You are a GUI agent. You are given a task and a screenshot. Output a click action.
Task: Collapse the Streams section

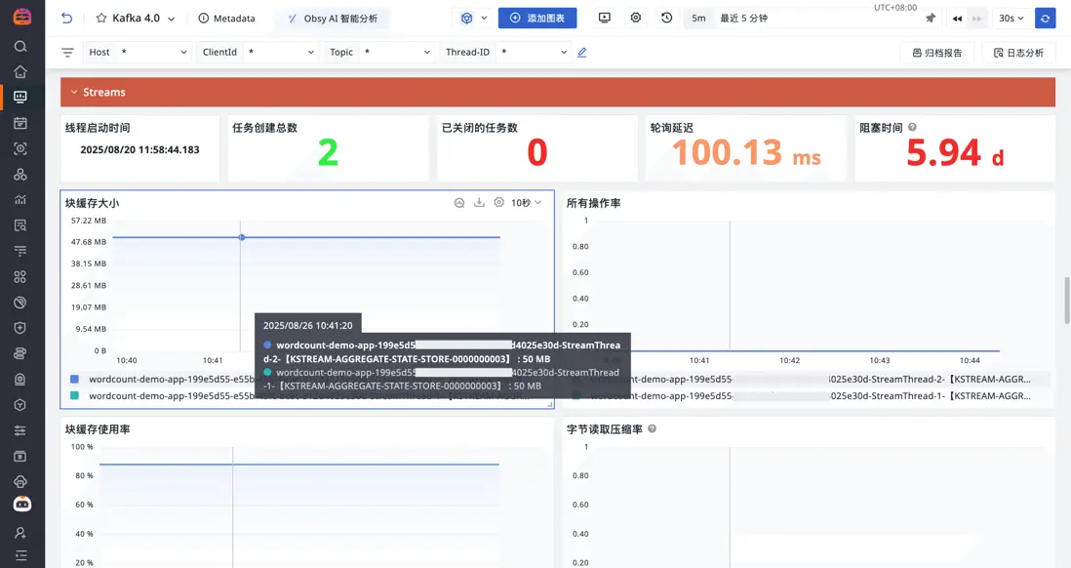coord(74,91)
